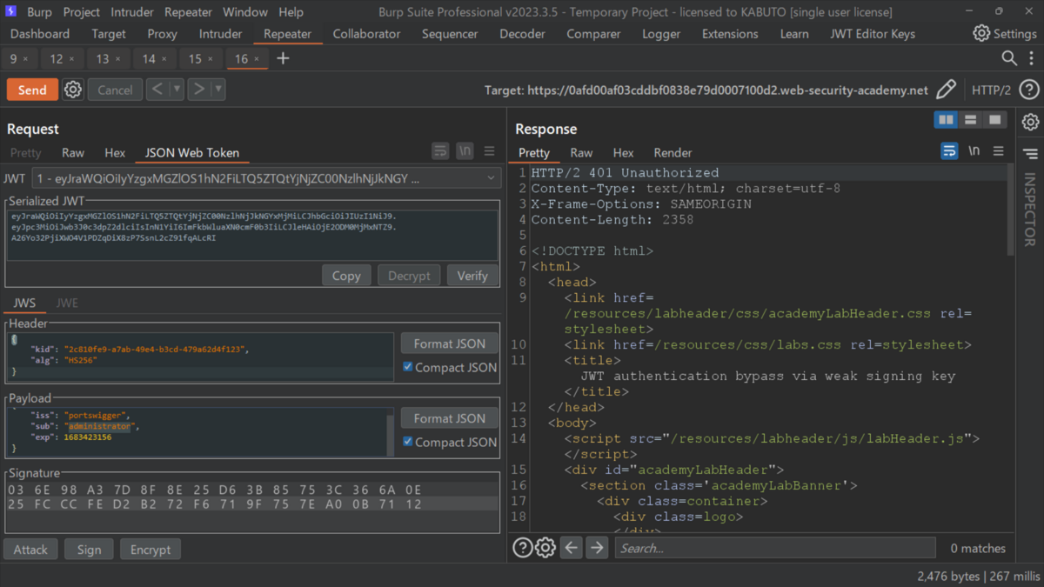Toggle response line wrap icon

click(x=949, y=151)
